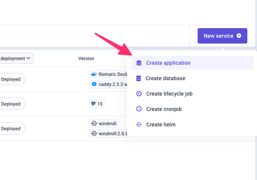
Task: Click the PostgreSQL elephant icon beside 15
Action: (x=93, y=104)
